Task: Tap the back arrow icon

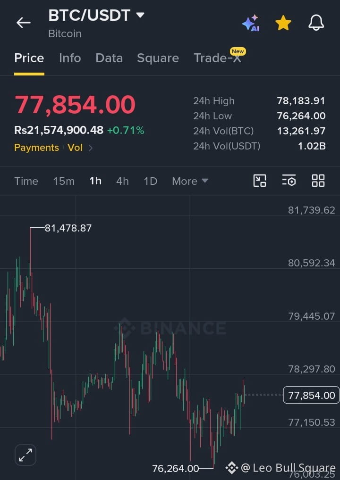Action: pyautogui.click(x=23, y=23)
